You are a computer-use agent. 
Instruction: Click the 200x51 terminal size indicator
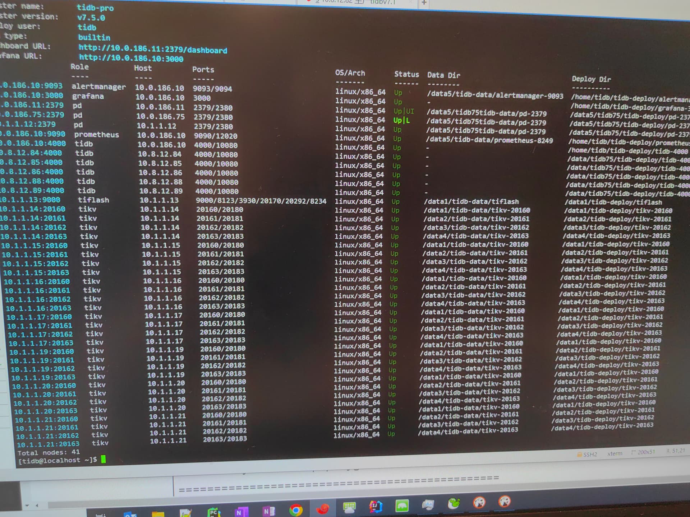point(643,452)
